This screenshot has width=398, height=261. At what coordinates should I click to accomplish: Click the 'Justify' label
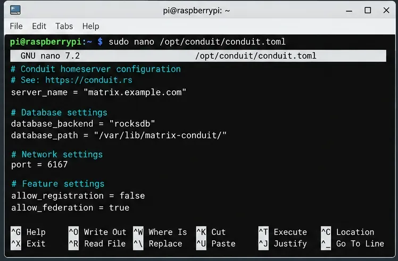coord(291,244)
